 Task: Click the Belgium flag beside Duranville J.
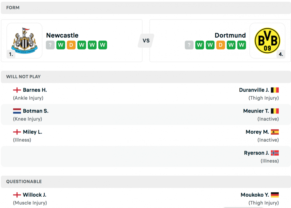click(x=275, y=90)
